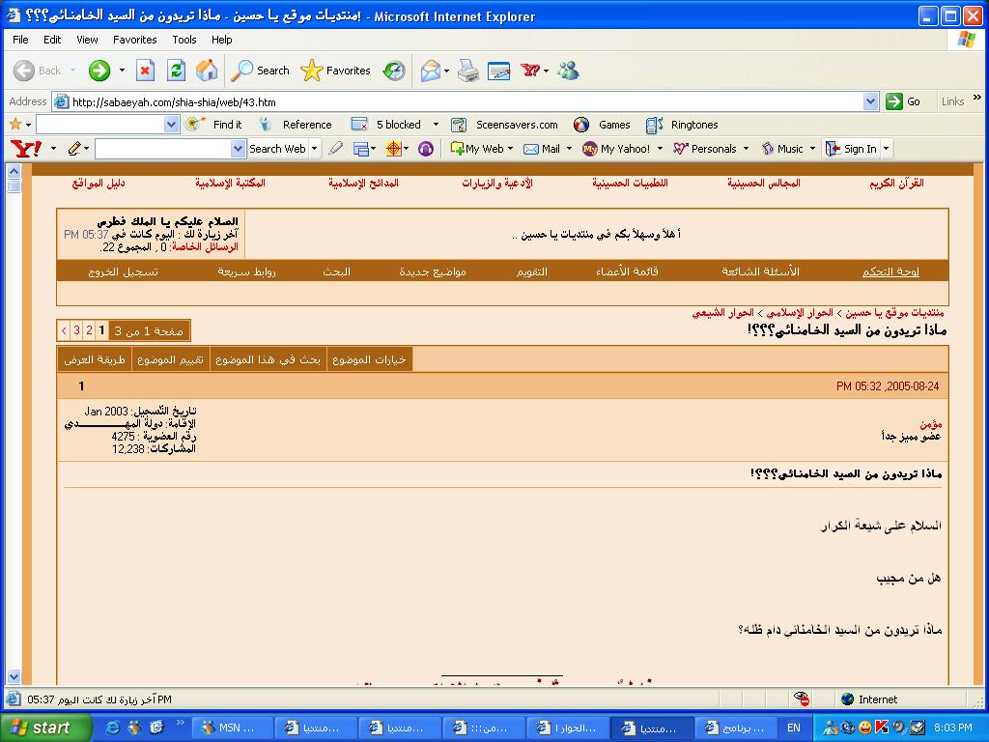Open the Favorites menu

pos(135,39)
